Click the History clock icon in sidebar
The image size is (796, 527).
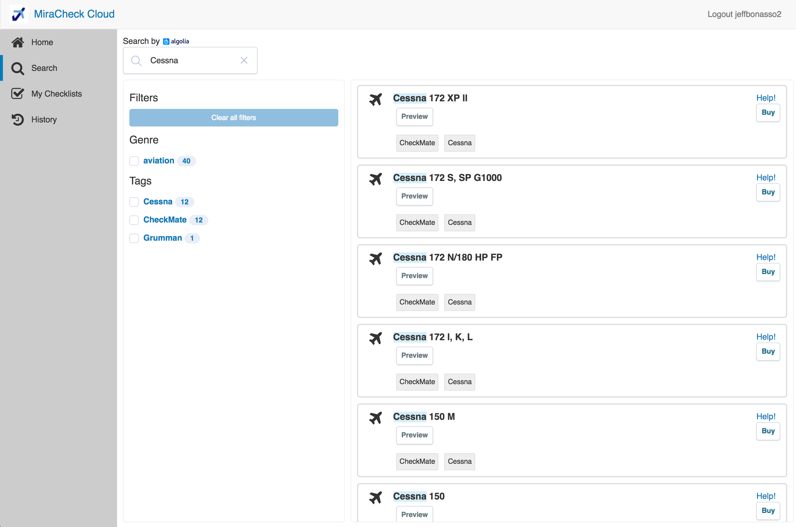18,120
